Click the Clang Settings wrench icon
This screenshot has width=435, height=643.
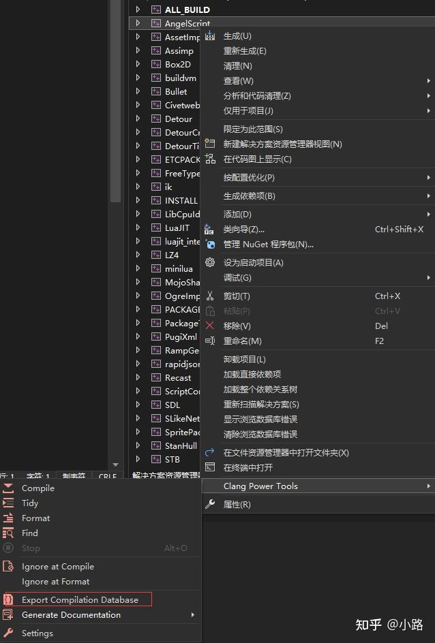pyautogui.click(x=8, y=633)
